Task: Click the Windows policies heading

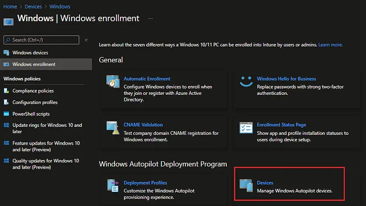Action: click(x=22, y=79)
